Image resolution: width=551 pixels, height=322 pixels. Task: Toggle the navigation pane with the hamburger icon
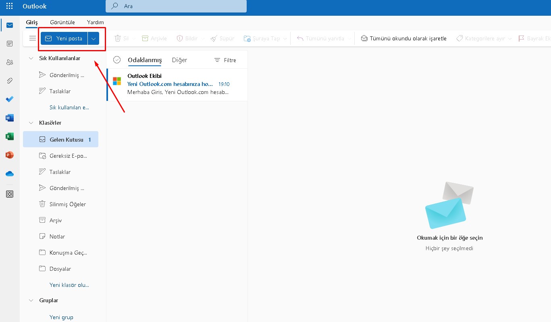[x=33, y=38]
